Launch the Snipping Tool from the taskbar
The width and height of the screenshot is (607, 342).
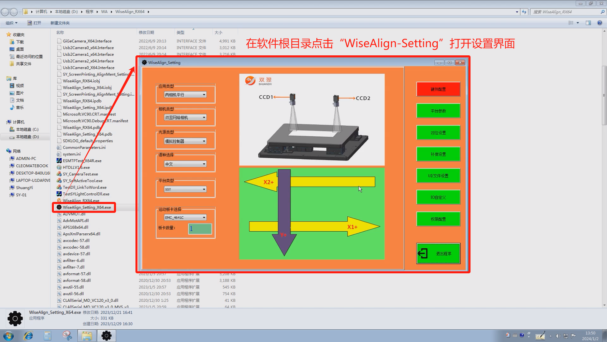pos(67,336)
